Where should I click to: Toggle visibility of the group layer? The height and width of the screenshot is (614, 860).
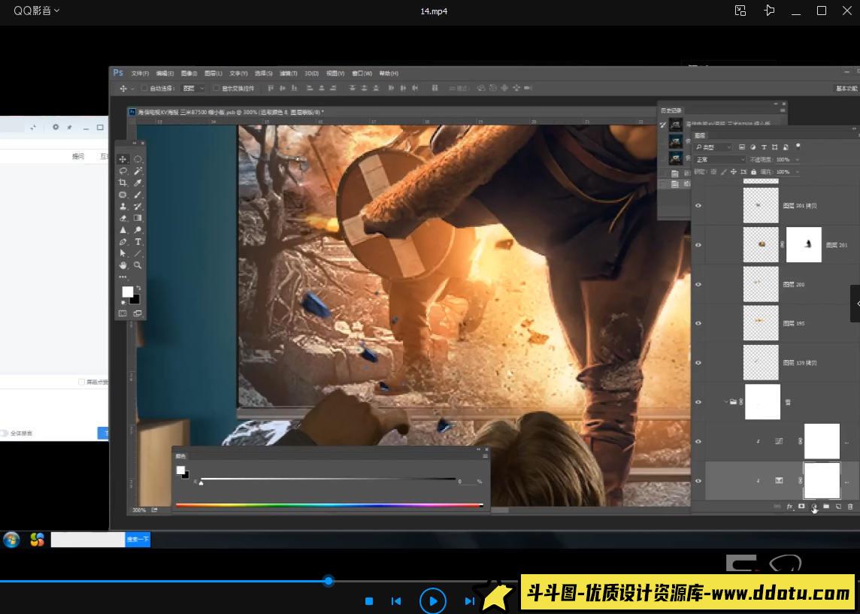pos(698,402)
